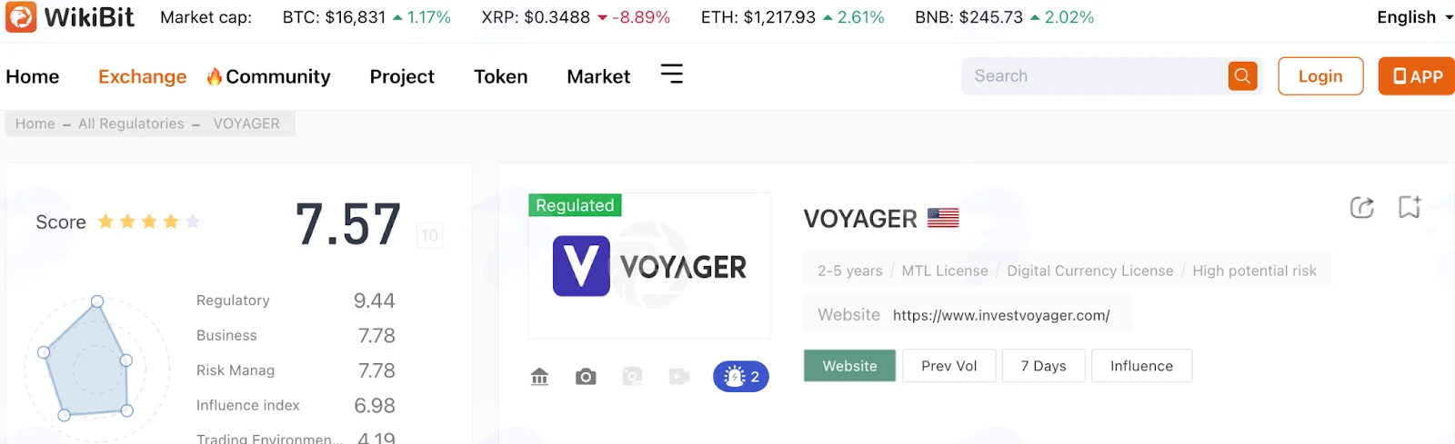Click All Regulatories breadcrumb link

pyautogui.click(x=131, y=123)
